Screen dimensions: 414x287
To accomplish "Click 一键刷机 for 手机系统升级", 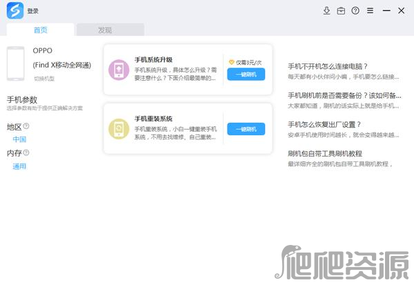I will (246, 75).
